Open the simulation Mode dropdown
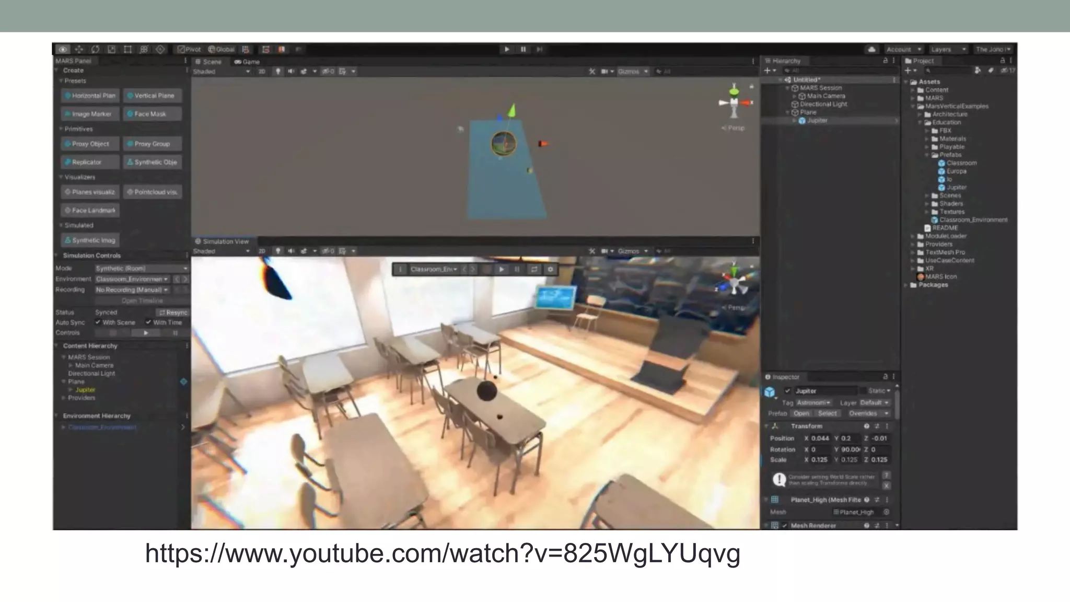Screen dimensions: 1070x602 [x=141, y=268]
